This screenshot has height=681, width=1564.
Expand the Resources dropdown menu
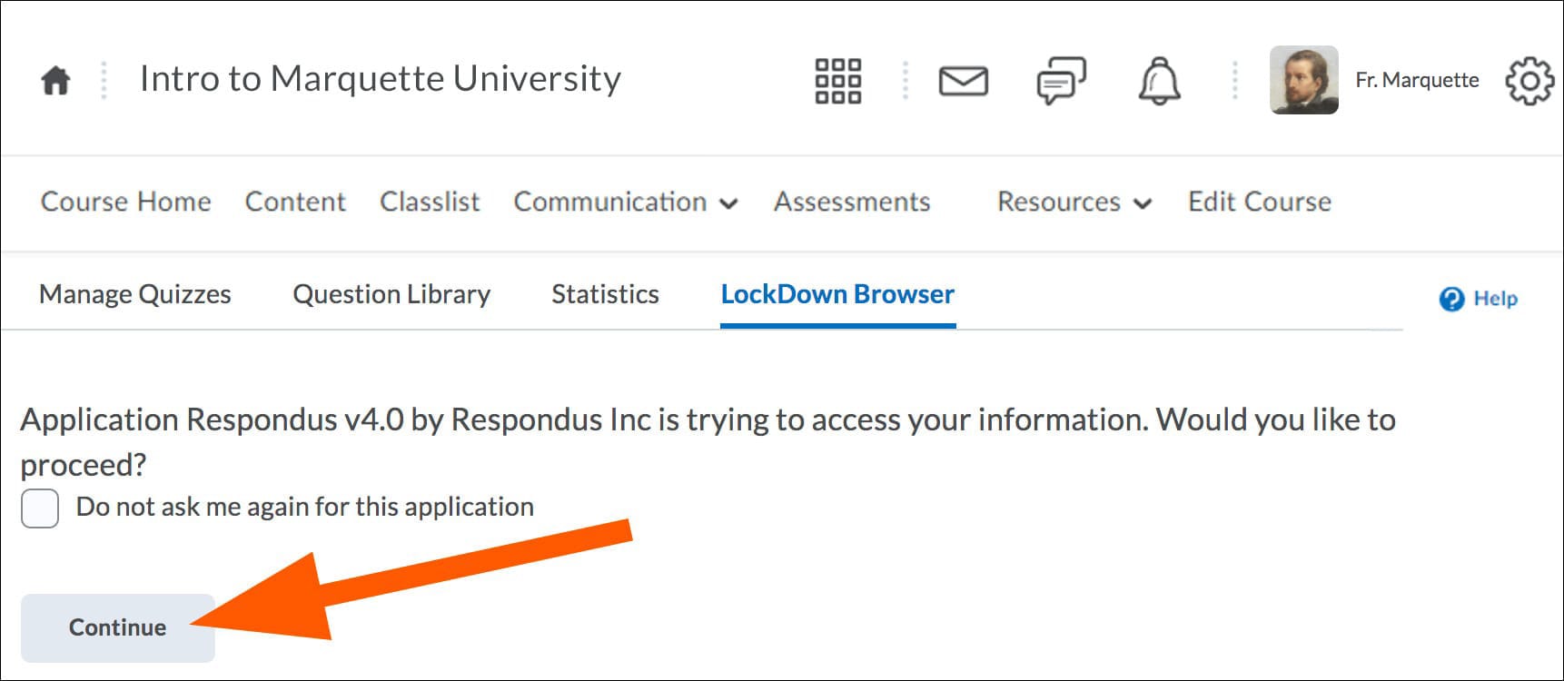tap(1074, 202)
